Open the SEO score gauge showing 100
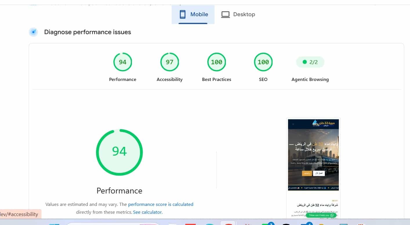The width and height of the screenshot is (410, 225). (x=263, y=62)
